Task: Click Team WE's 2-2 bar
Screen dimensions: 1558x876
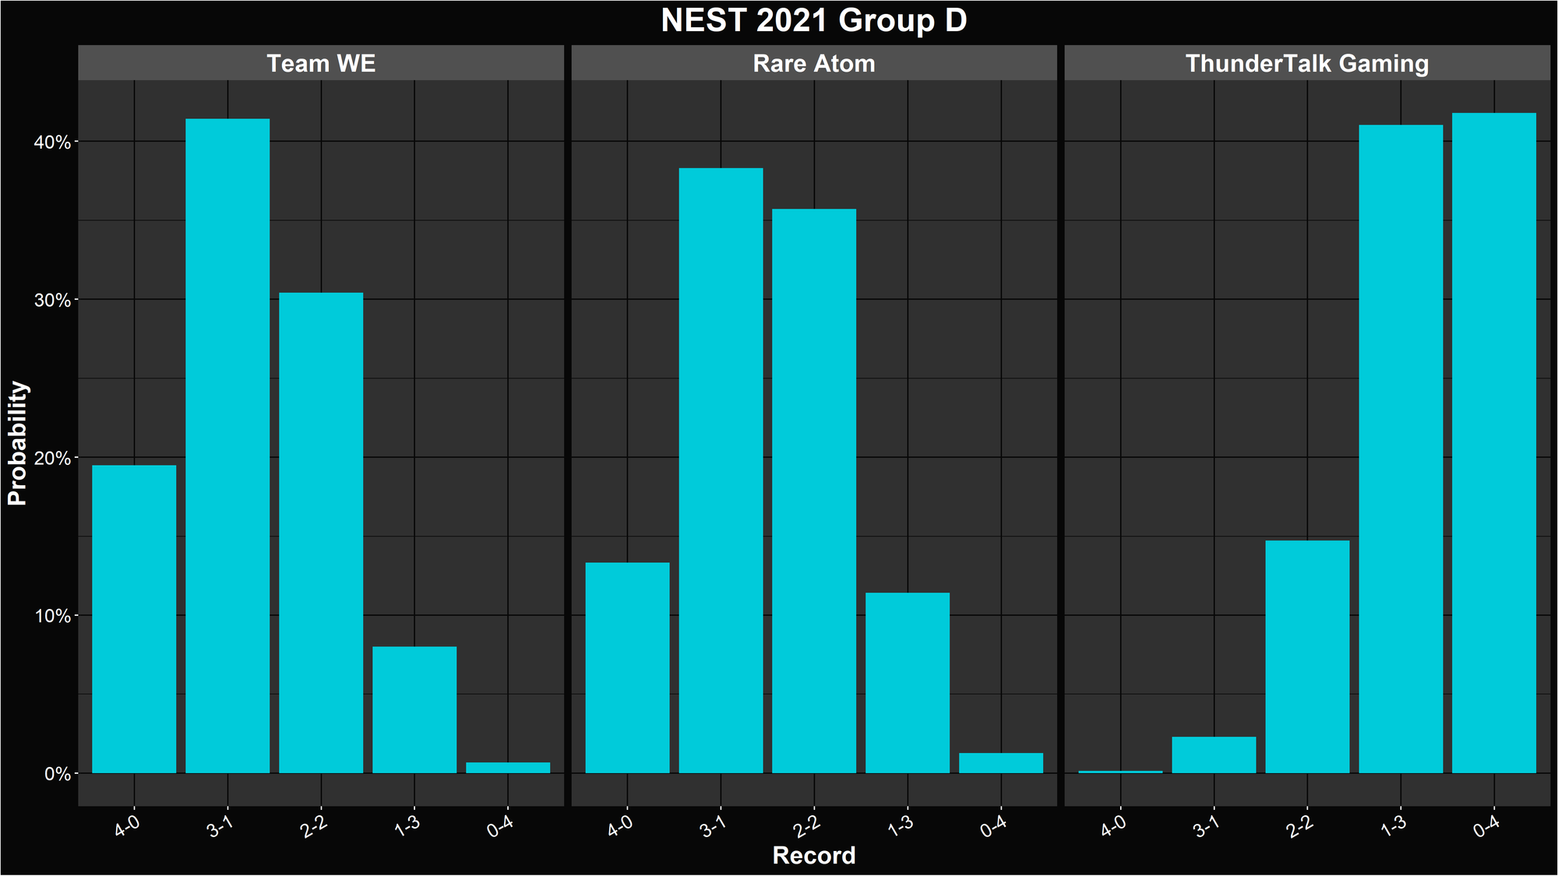Action: [321, 533]
